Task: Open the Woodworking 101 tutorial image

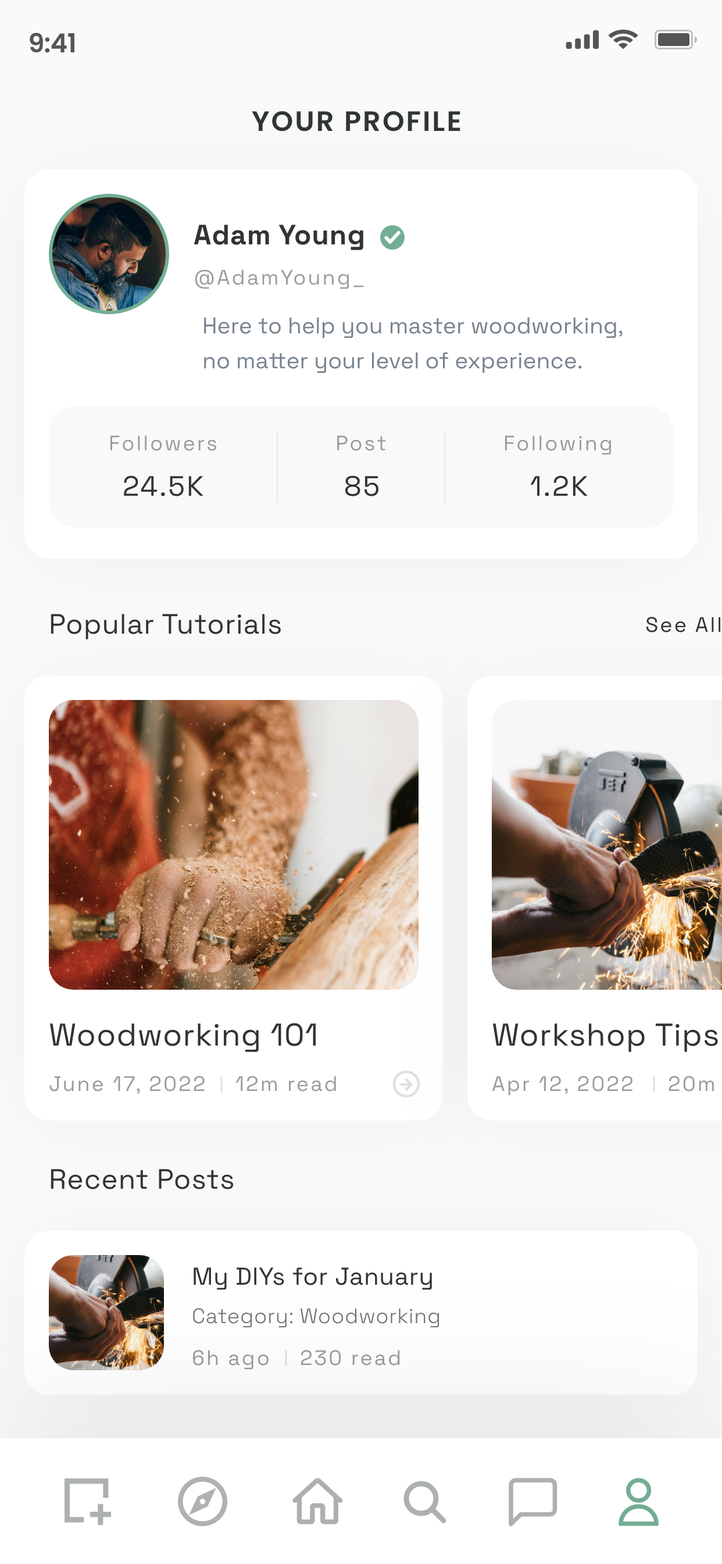Action: pos(234,844)
